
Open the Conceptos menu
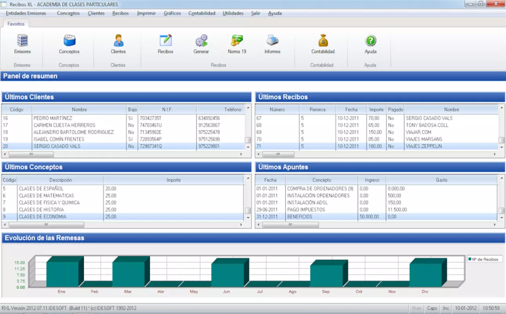point(68,13)
